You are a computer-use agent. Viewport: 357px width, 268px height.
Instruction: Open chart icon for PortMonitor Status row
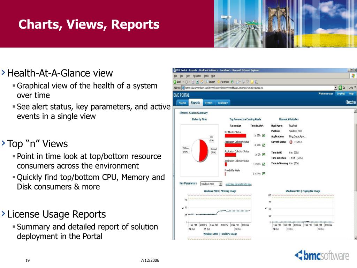pyautogui.click(x=264, y=136)
